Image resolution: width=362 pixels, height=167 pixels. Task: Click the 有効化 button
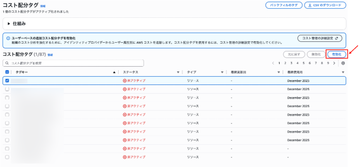click(x=336, y=54)
